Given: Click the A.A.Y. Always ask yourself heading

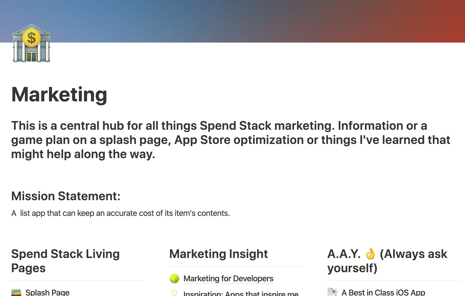Looking at the screenshot, I should pos(387,261).
